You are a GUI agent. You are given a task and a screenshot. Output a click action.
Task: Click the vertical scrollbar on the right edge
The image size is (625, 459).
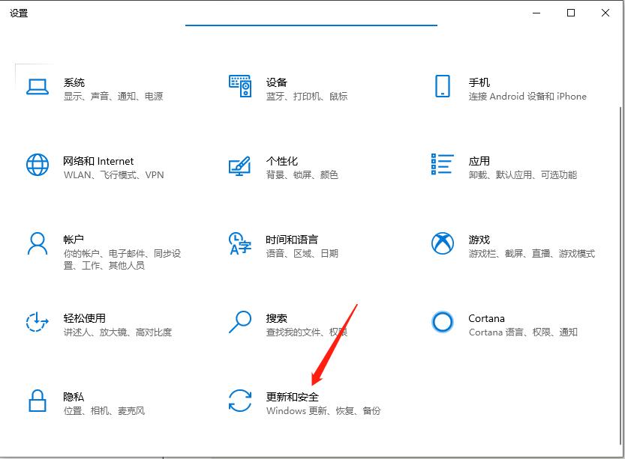[x=620, y=225]
